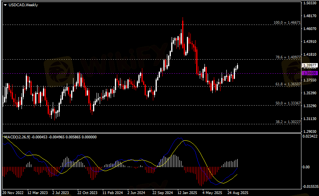
Task: Click the -0.015535 MACD scale value
Action: point(310,187)
